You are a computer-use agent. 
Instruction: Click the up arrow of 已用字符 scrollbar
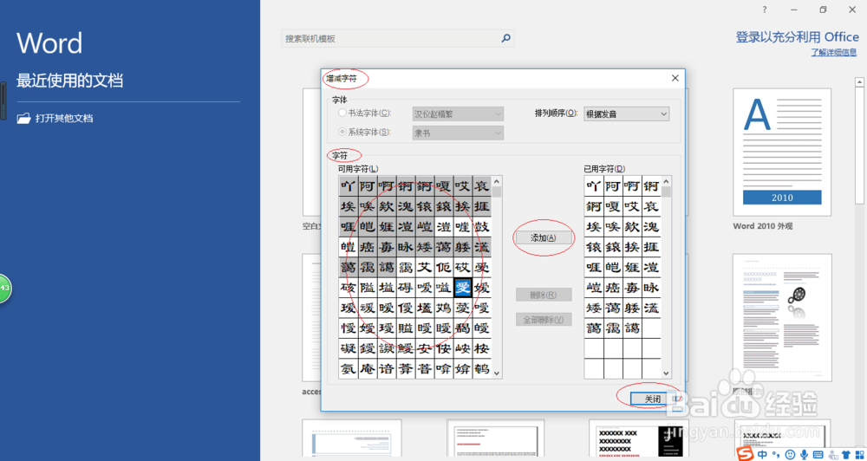[666, 181]
